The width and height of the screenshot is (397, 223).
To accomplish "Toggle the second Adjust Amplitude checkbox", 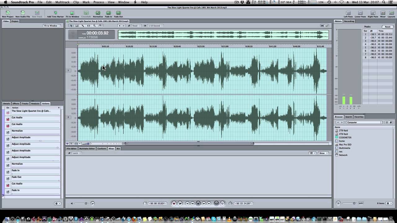I will point(8,146).
